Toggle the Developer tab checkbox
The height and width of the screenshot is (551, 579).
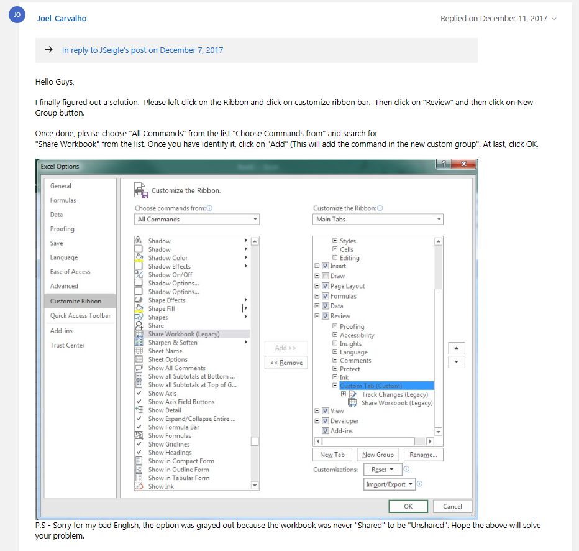pos(326,420)
